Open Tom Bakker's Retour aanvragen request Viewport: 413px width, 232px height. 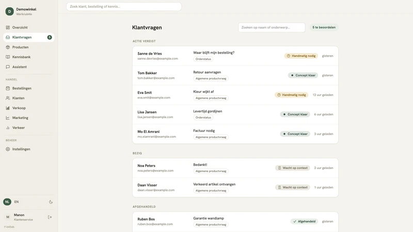(235, 75)
